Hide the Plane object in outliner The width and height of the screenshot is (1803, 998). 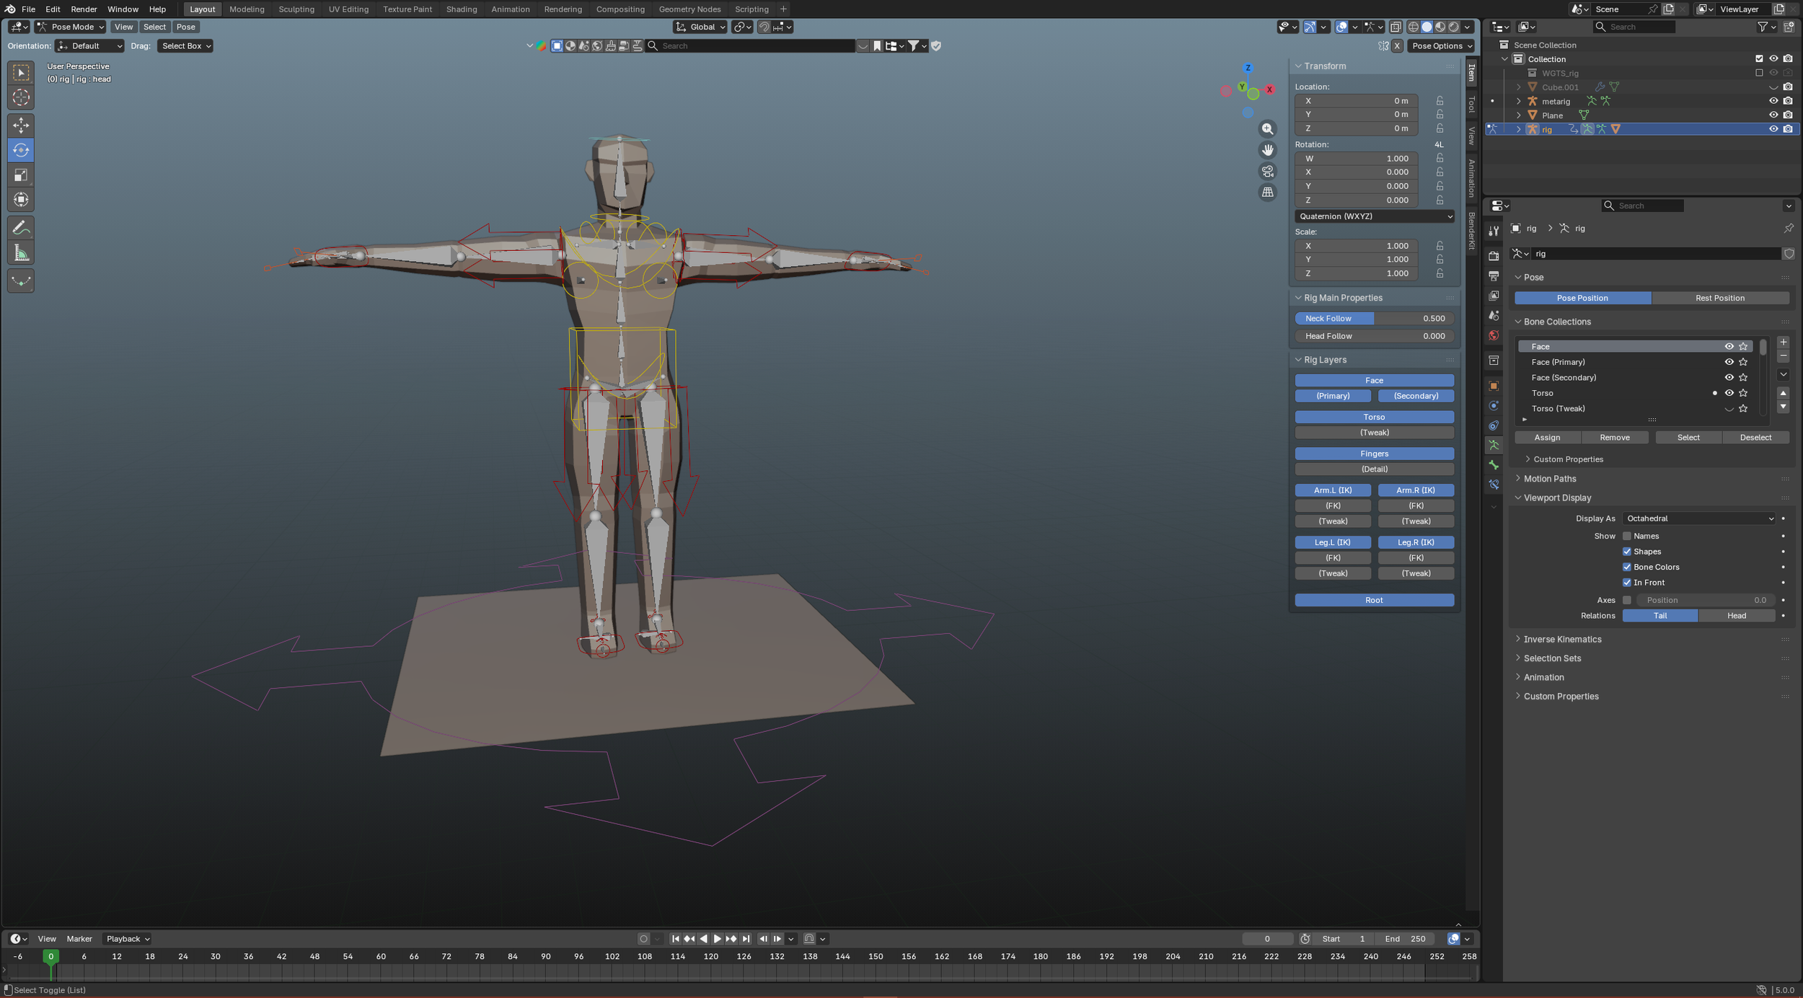tap(1773, 115)
